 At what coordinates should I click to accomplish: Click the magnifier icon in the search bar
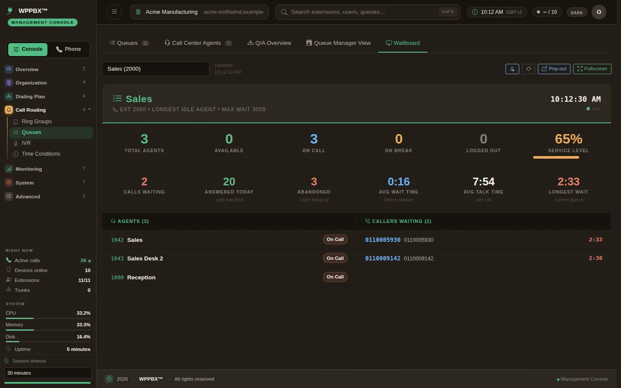(284, 12)
